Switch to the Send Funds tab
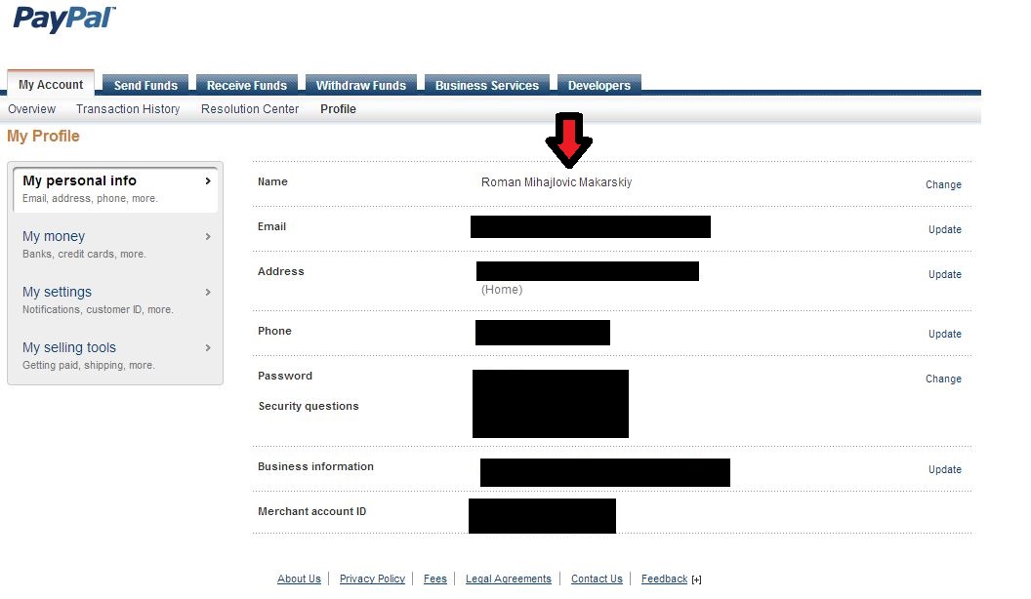Screen dimensions: 1031x599 point(145,86)
